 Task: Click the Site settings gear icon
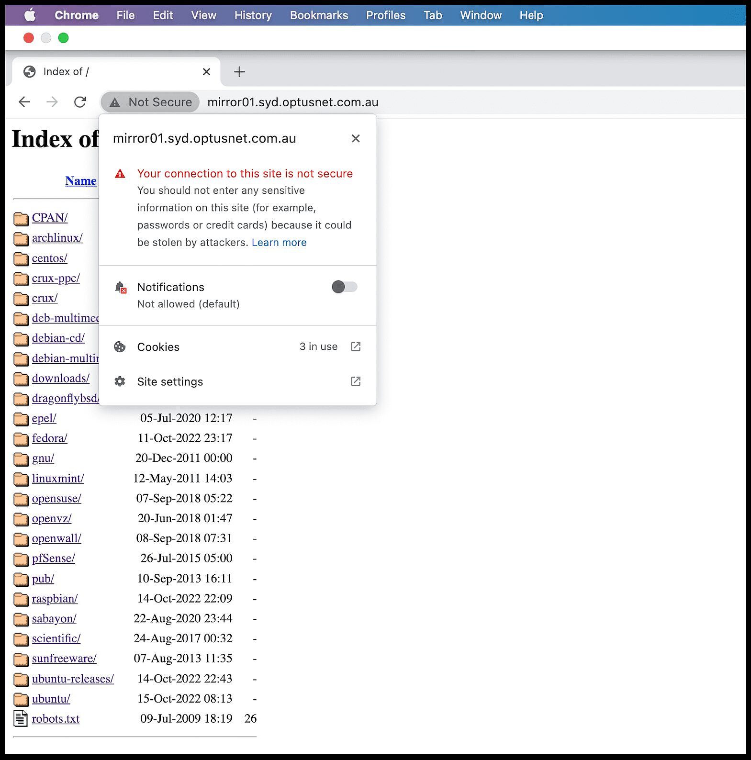click(120, 381)
